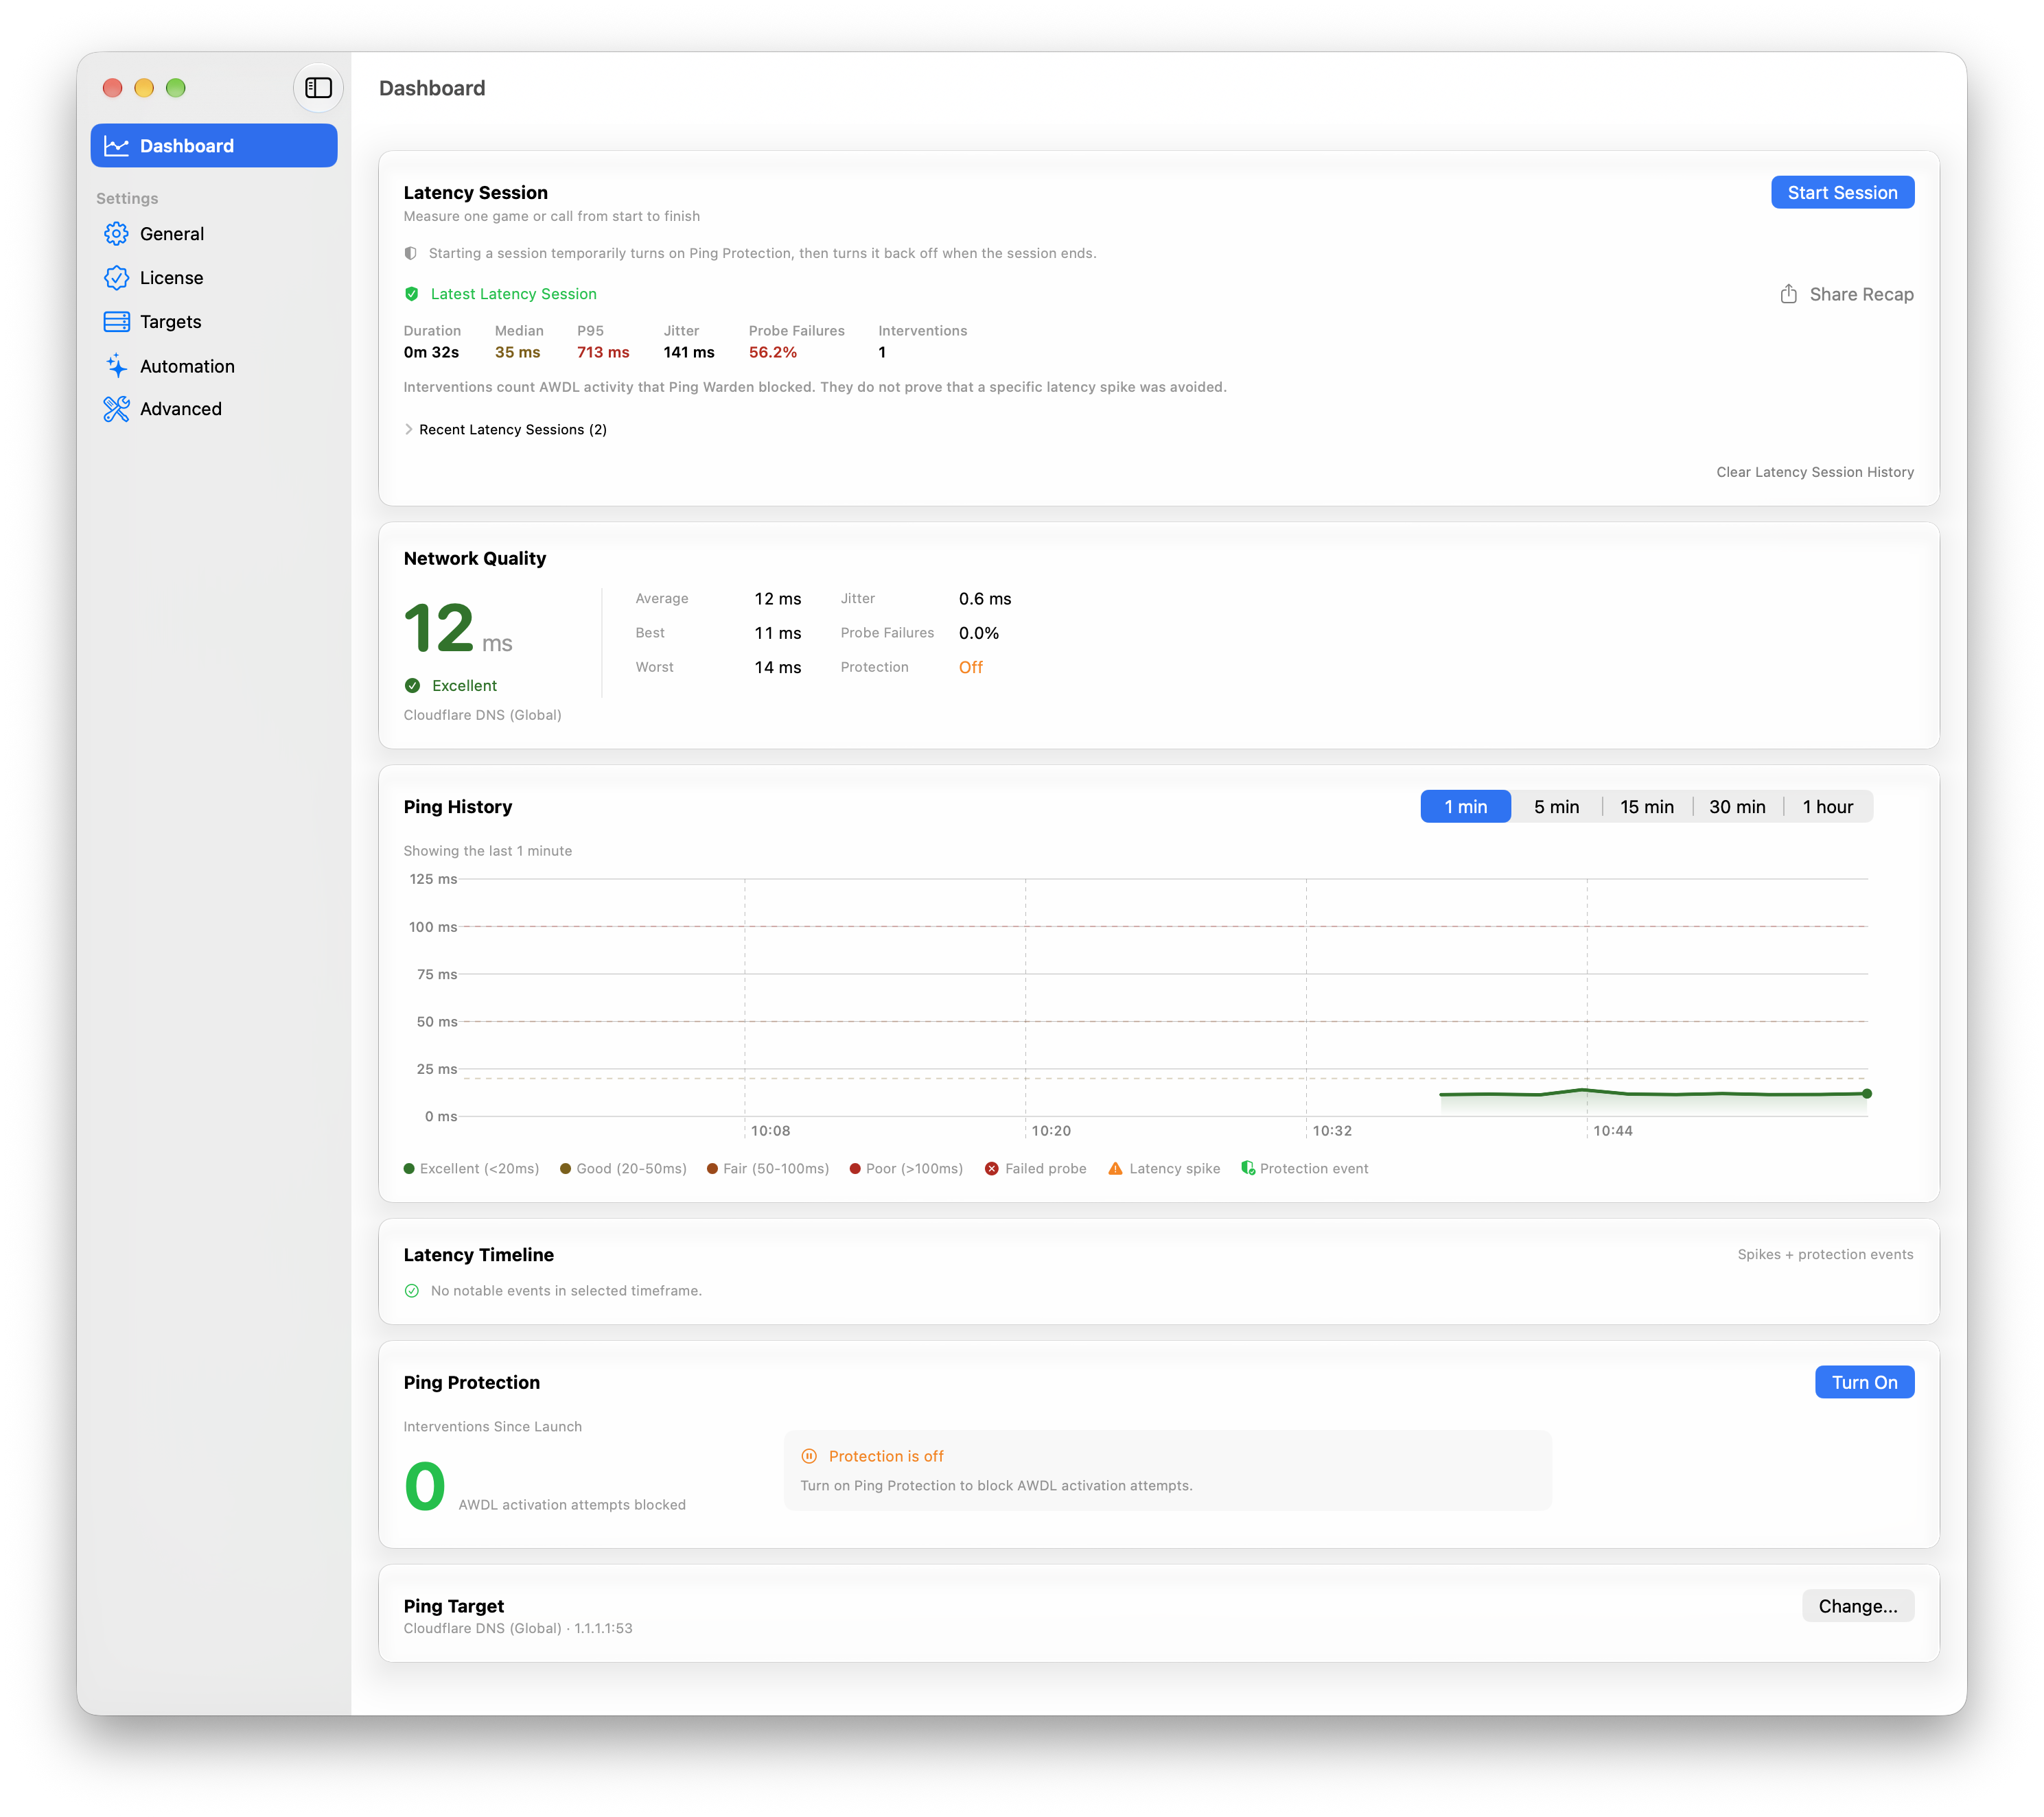Click the orange pause icon by Protection is off
Image resolution: width=2044 pixels, height=1817 pixels.
click(809, 1457)
